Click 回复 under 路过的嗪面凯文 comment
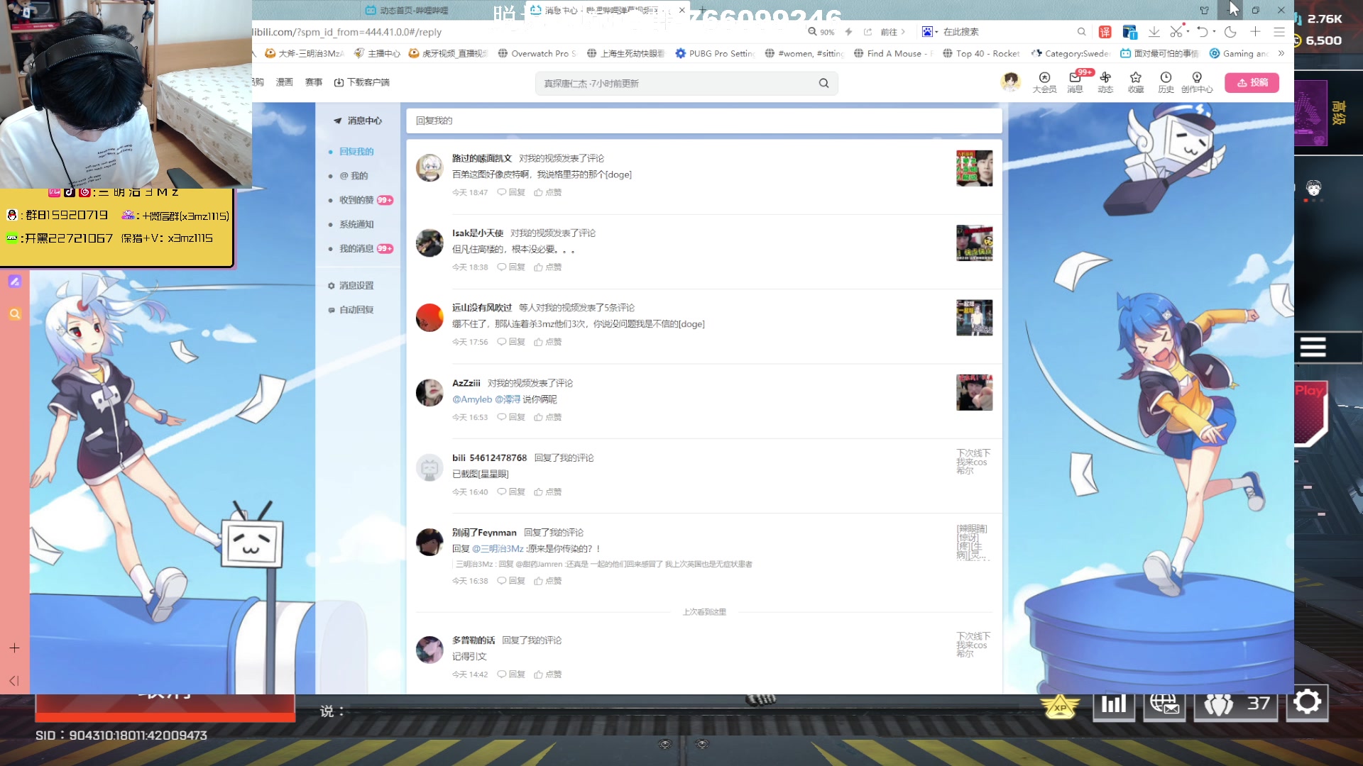 pos(511,192)
